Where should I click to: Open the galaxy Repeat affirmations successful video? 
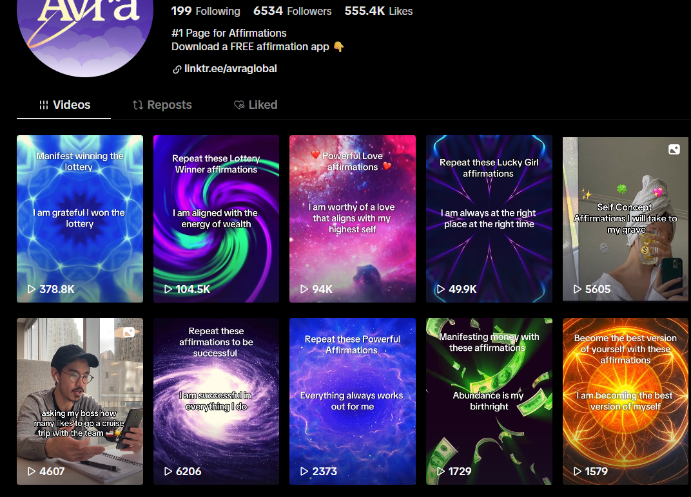coord(216,402)
